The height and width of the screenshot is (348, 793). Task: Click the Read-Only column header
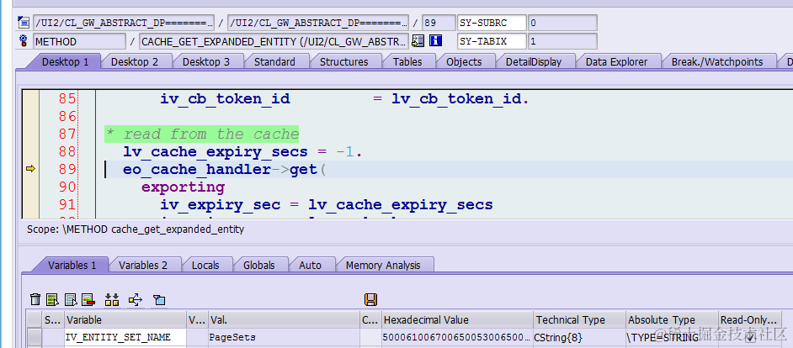[x=750, y=319]
